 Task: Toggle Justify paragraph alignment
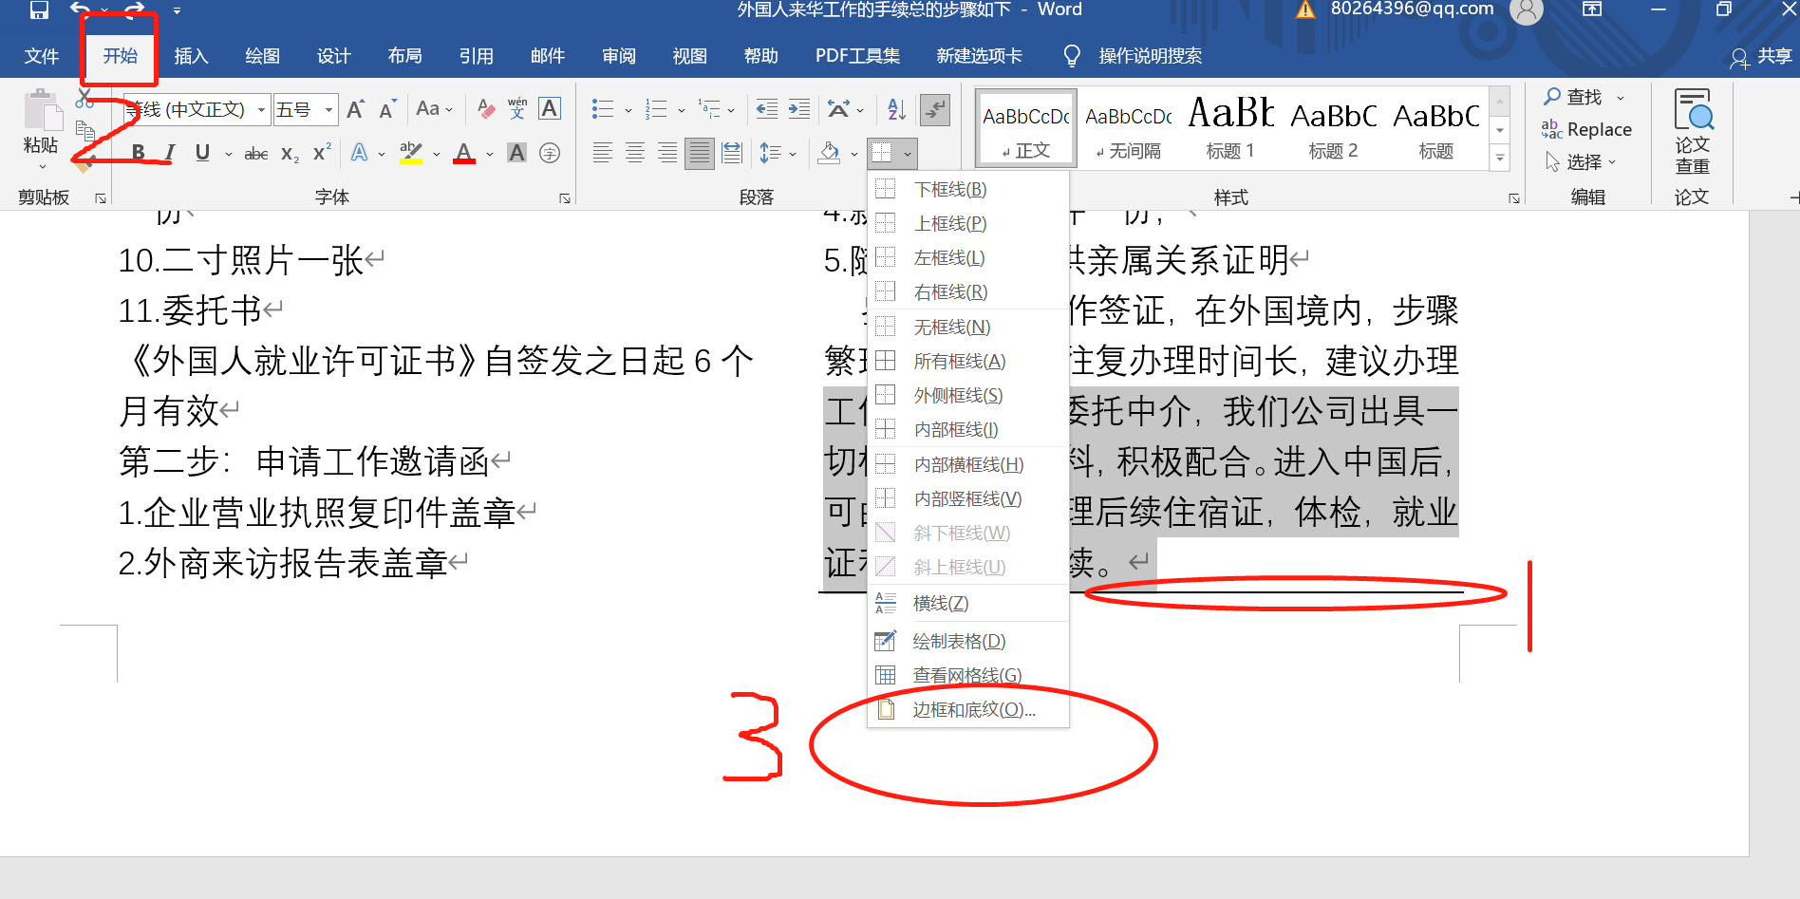pos(700,152)
